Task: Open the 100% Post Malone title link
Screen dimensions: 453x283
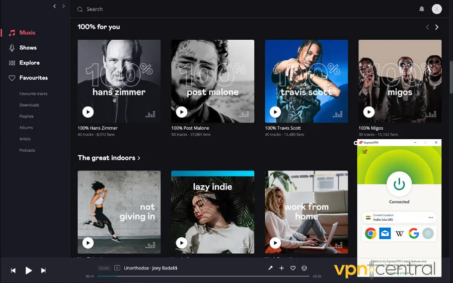Action: click(x=190, y=128)
